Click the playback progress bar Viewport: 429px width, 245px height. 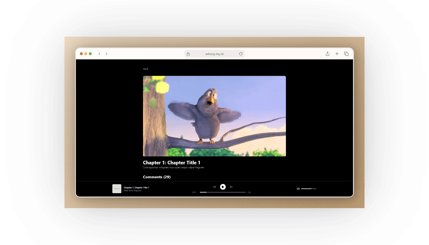[x=223, y=192]
